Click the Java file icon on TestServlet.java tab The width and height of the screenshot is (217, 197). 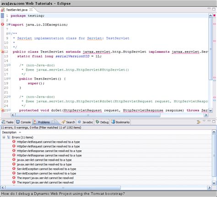pyautogui.click(x=3, y=10)
